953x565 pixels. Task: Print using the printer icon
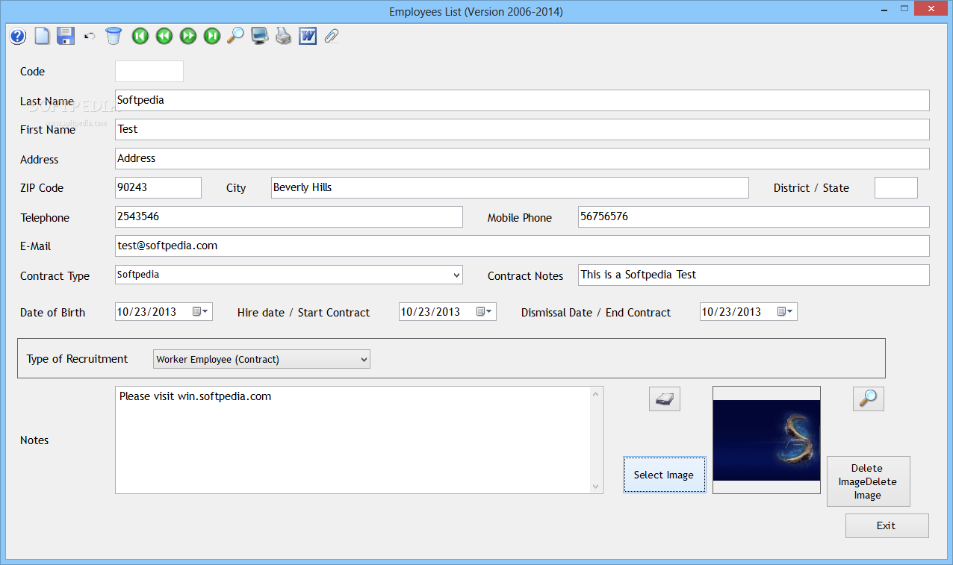pyautogui.click(x=284, y=35)
